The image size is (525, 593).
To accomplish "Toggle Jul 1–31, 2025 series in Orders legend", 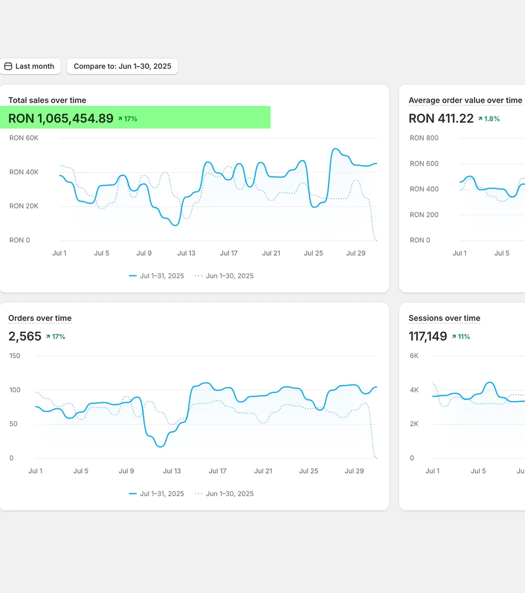I will click(156, 494).
